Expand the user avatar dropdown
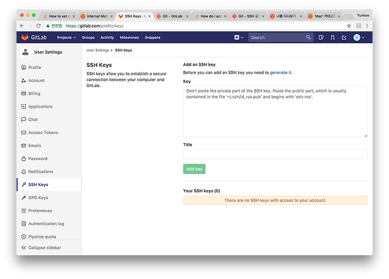 point(359,37)
